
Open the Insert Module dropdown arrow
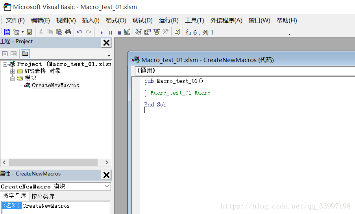[x=22, y=32]
